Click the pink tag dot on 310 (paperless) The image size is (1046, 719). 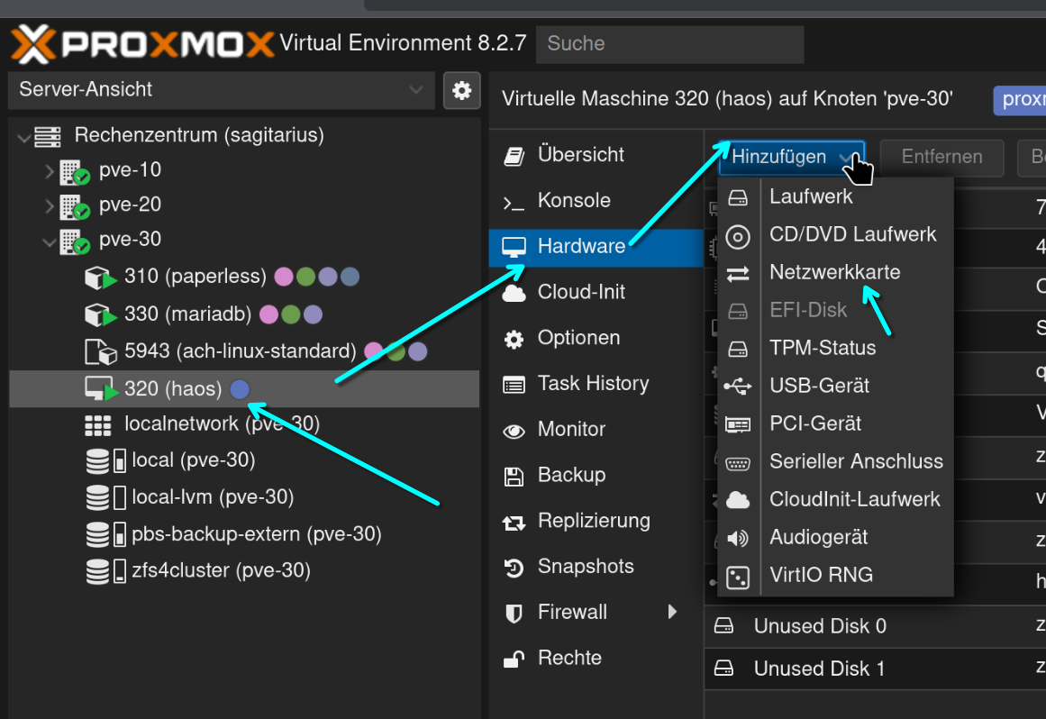(284, 277)
